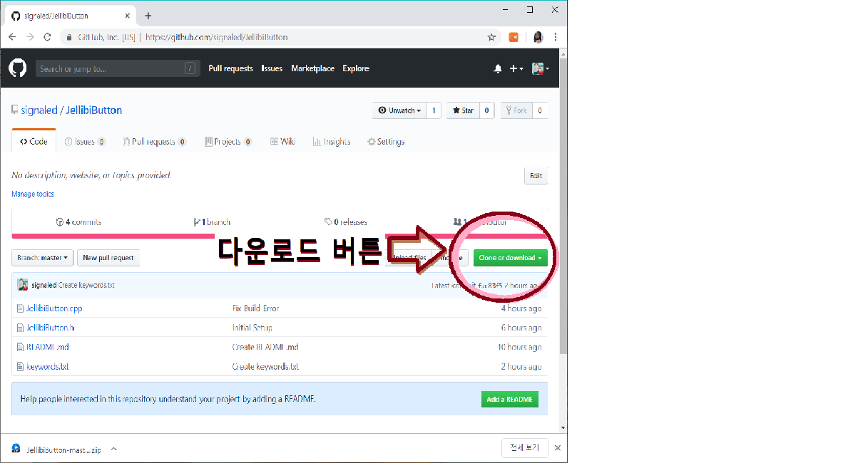Image resolution: width=863 pixels, height=463 pixels.
Task: Switch to the Issues tab
Action: point(85,142)
